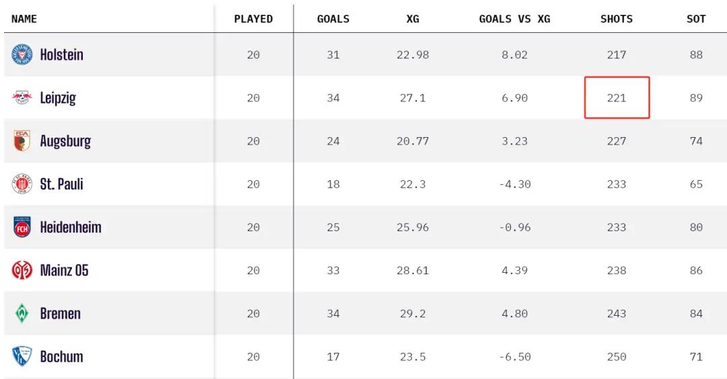The image size is (727, 379).
Task: Click the Mainz 05 club logo
Action: pyautogui.click(x=22, y=270)
